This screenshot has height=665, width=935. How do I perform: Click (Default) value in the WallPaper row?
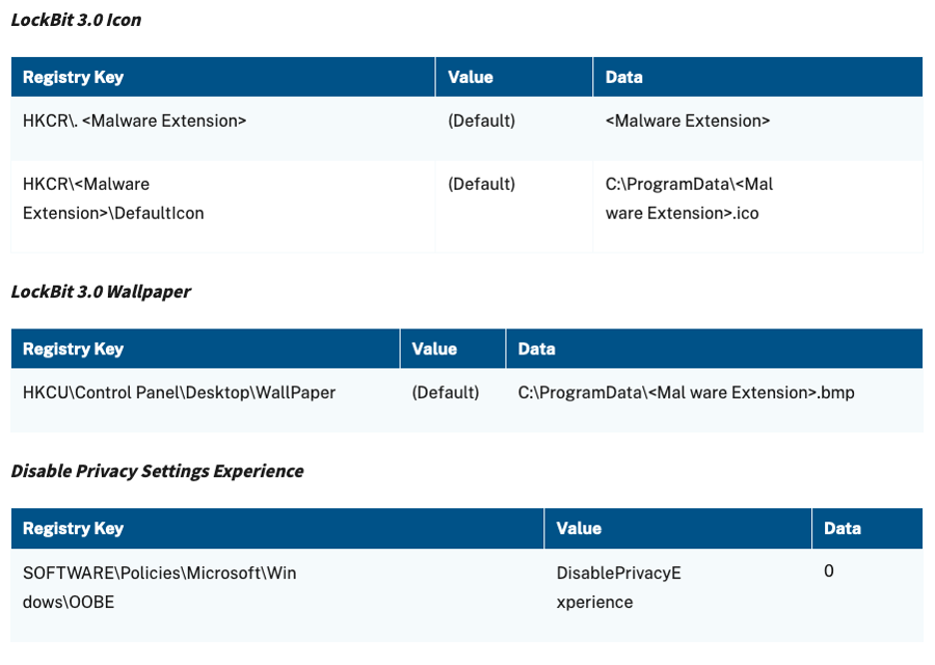[446, 393]
